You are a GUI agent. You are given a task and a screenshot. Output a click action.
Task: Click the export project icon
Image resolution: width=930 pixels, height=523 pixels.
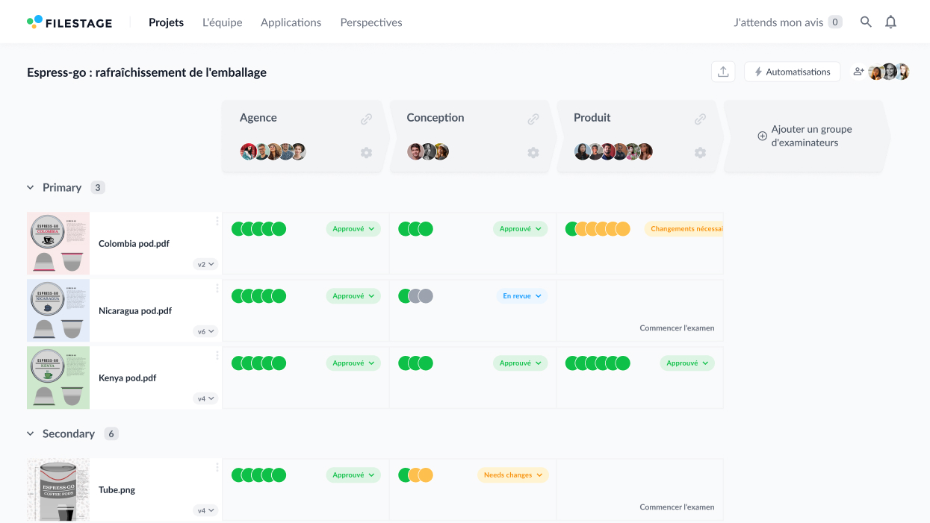point(722,71)
